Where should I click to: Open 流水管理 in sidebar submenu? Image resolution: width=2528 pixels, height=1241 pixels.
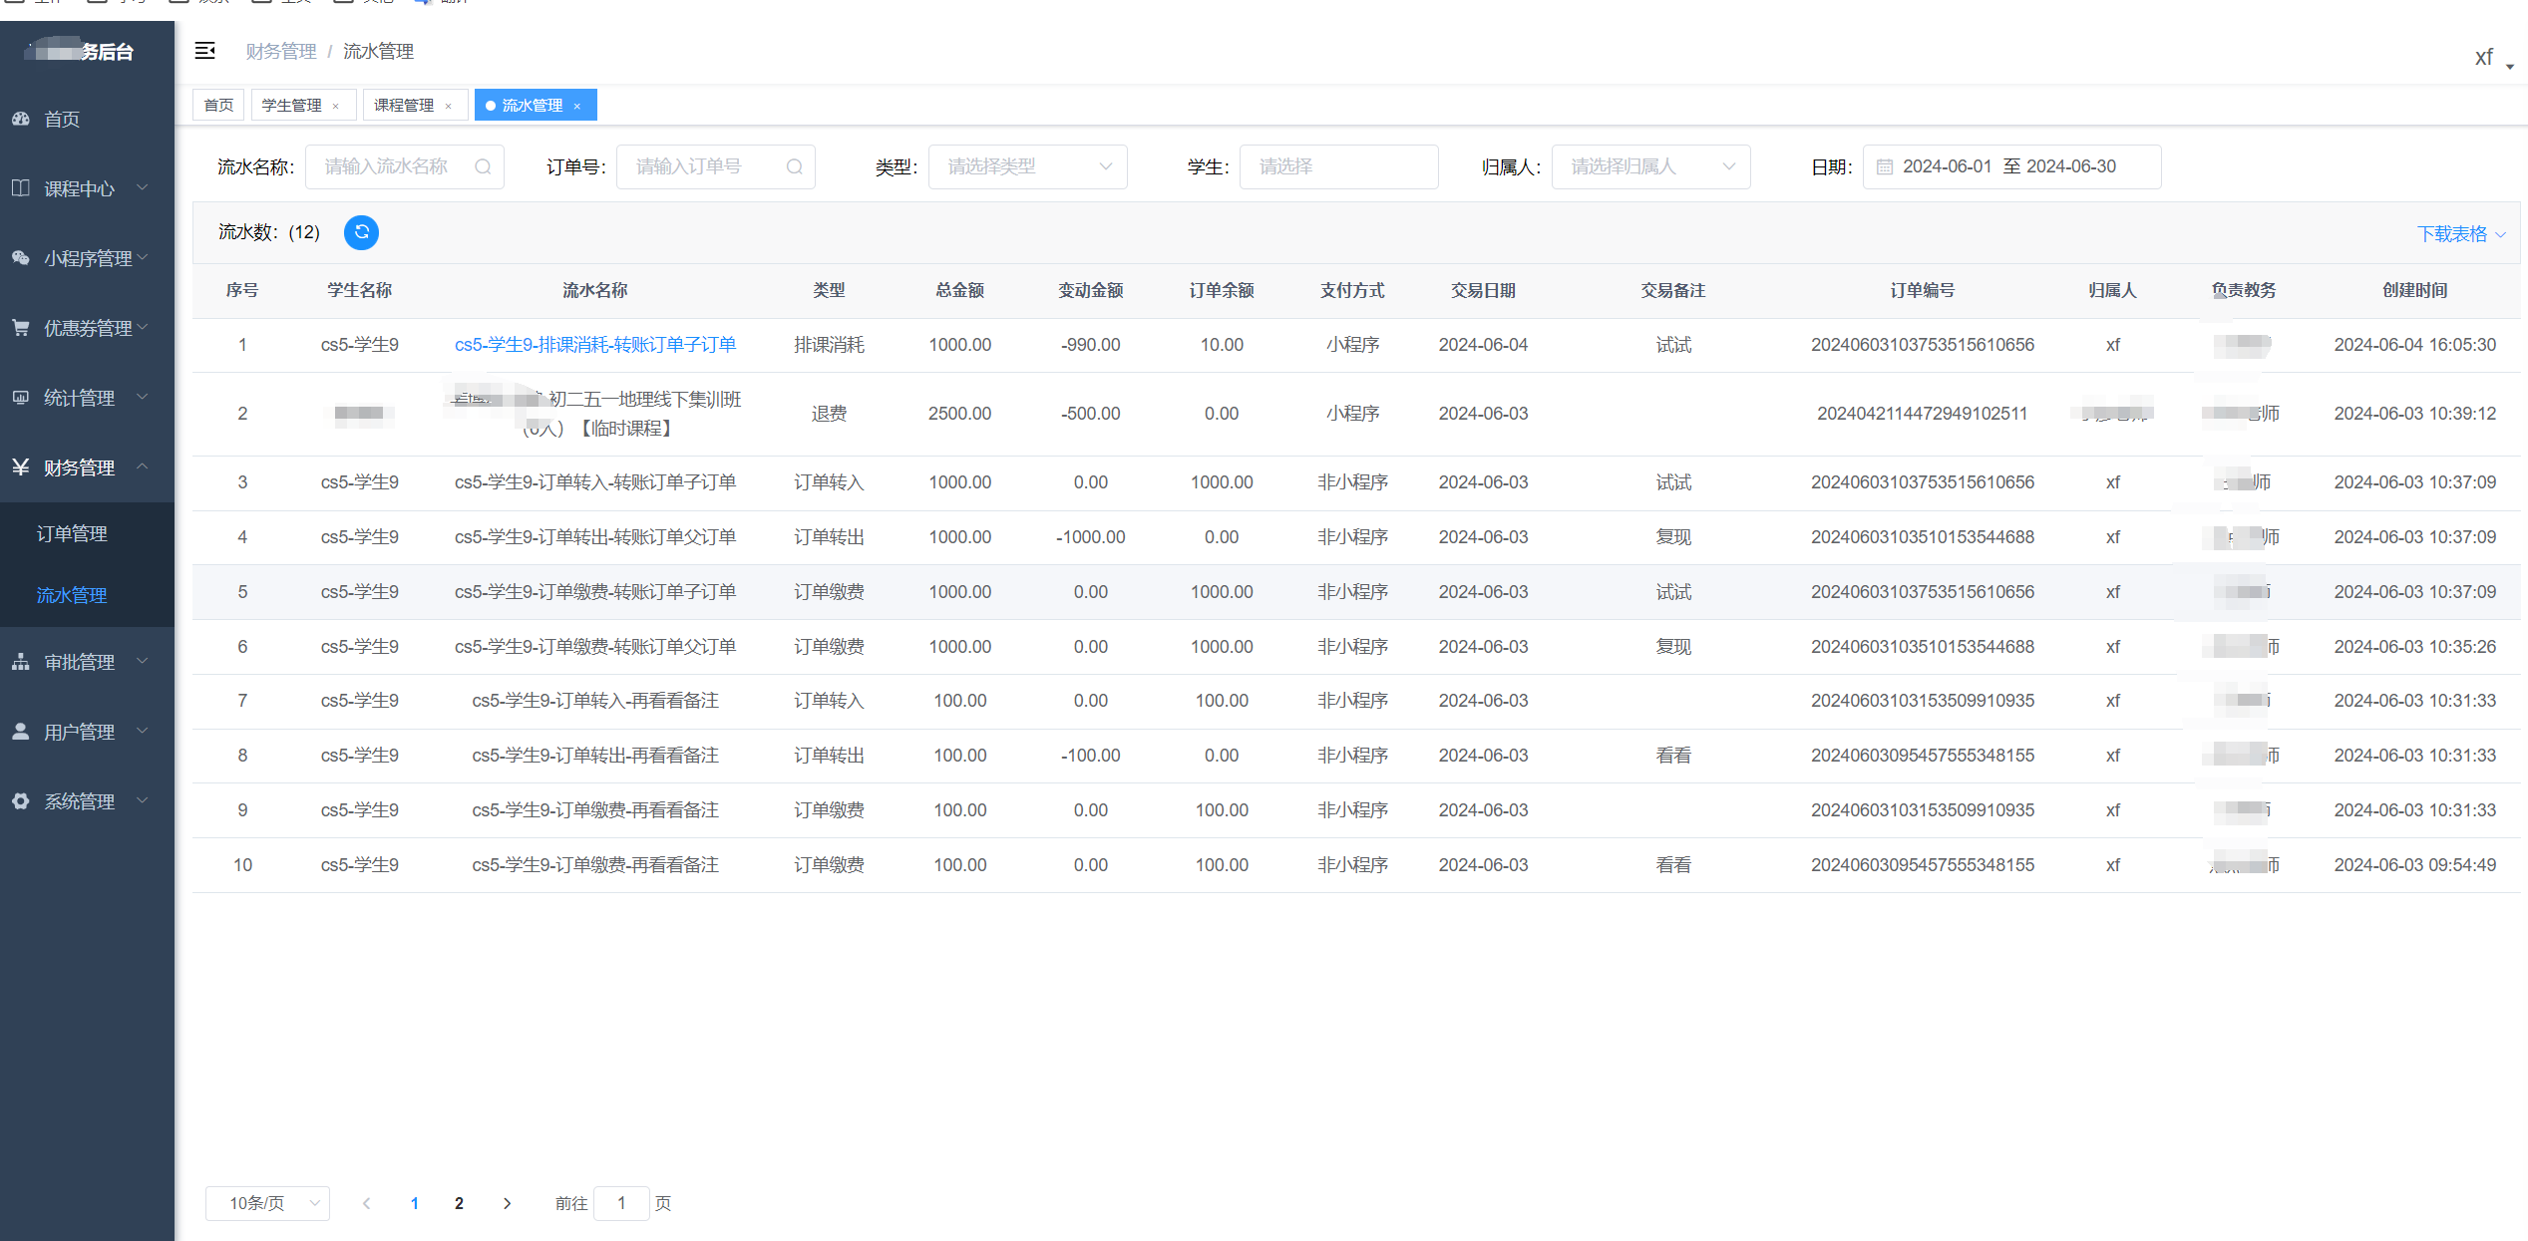[x=87, y=596]
